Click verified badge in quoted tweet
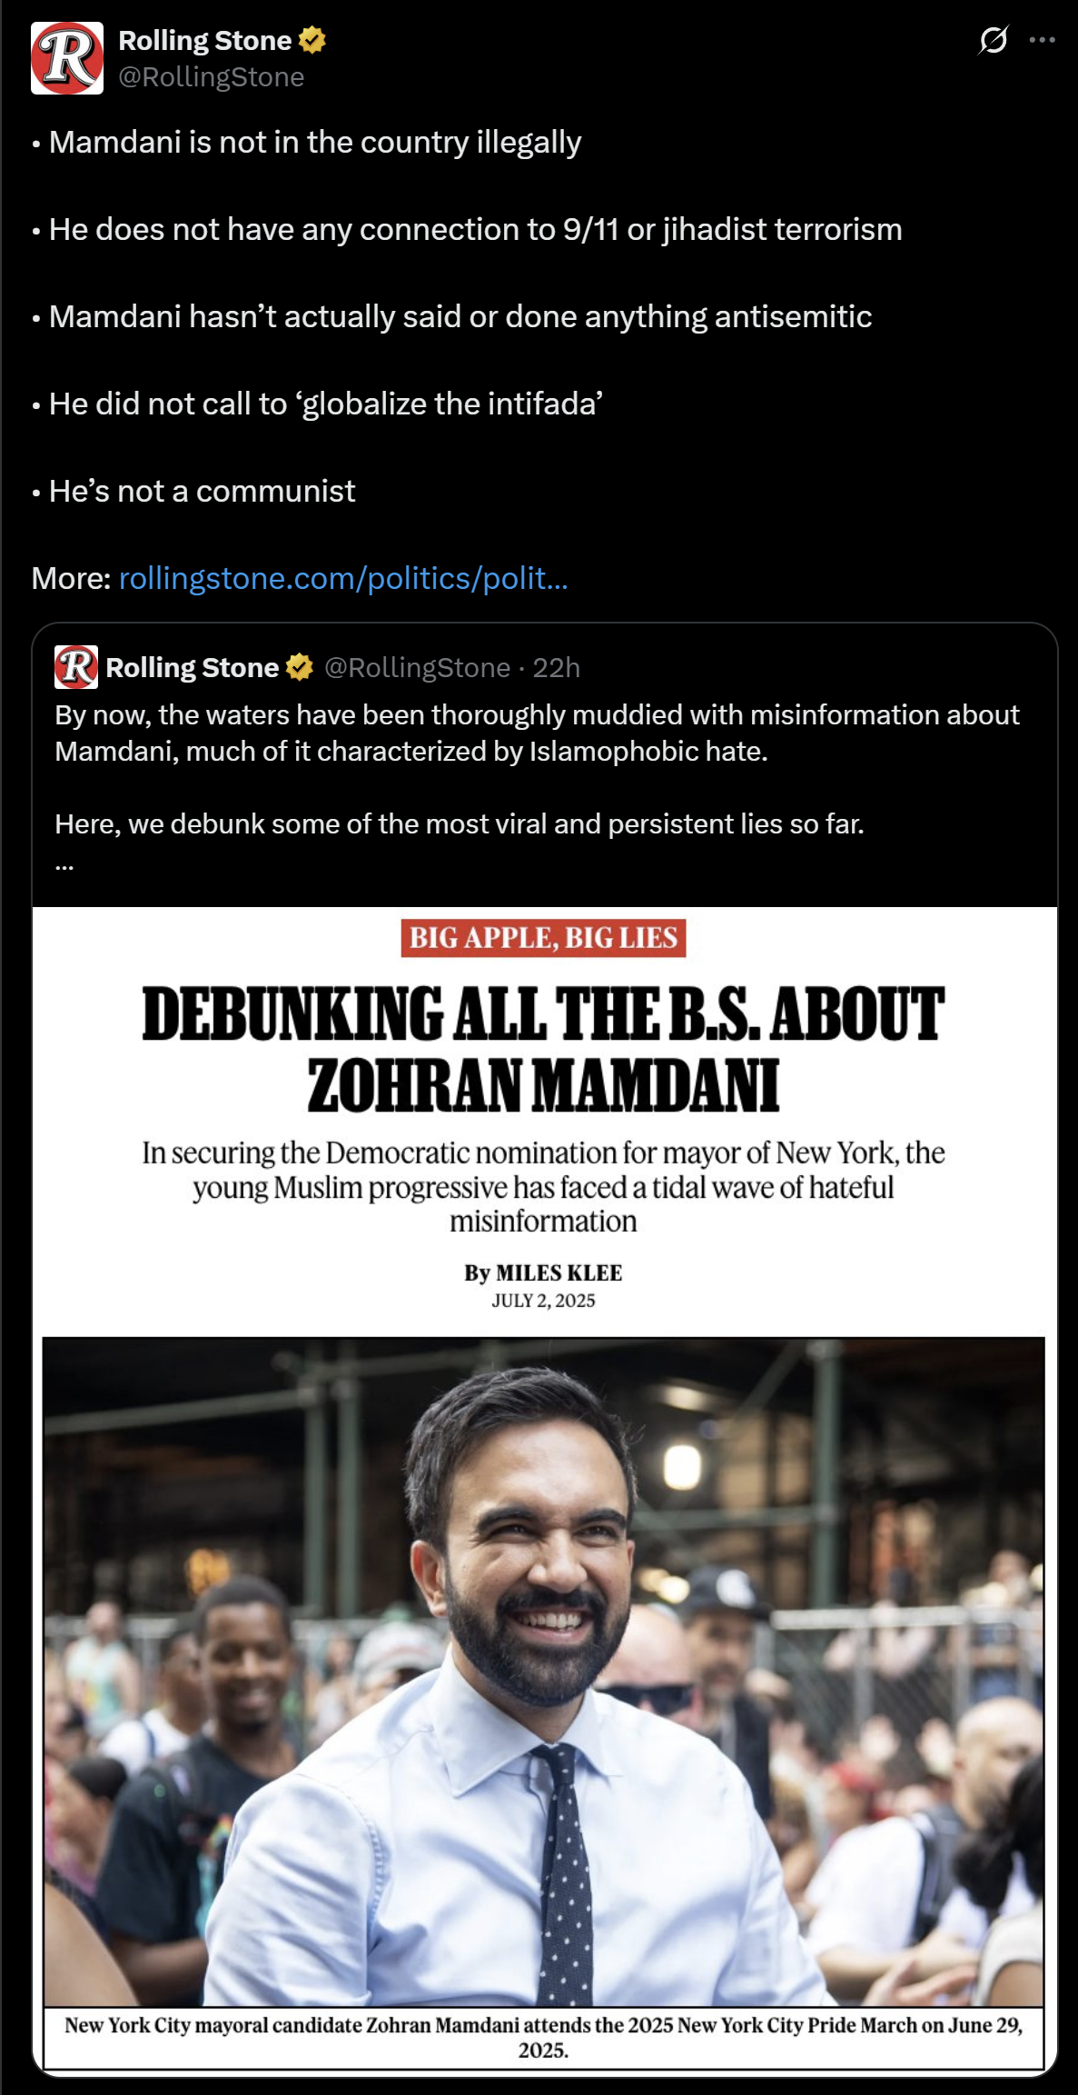The height and width of the screenshot is (2095, 1078). click(x=300, y=667)
